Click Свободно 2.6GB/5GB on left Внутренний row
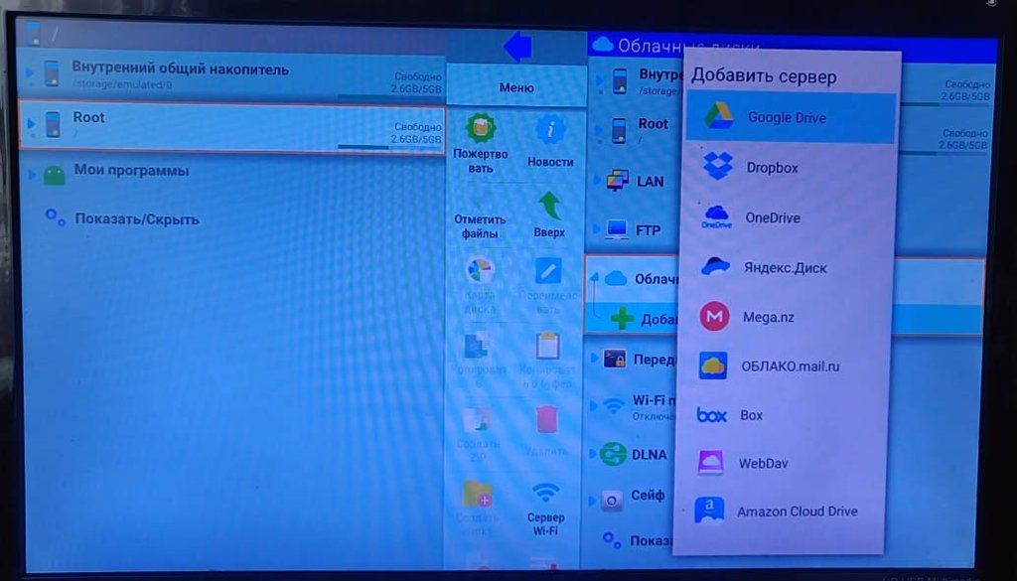This screenshot has height=581, width=1017. point(416,82)
